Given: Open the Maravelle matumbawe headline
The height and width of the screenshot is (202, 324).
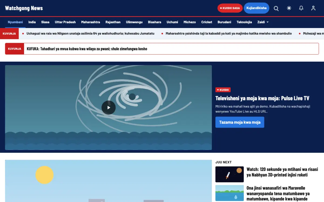Looking at the screenshot, I should tap(278, 193).
